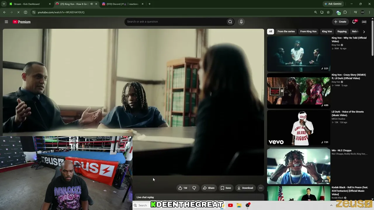Click 'Kodak Black' channel name
The image size is (374, 210).
pyautogui.click(x=337, y=198)
